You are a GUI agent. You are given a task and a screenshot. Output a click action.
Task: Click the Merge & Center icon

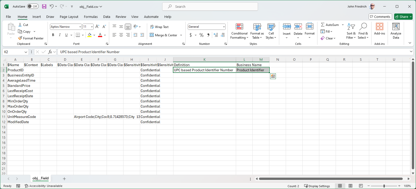pyautogui.click(x=152, y=35)
